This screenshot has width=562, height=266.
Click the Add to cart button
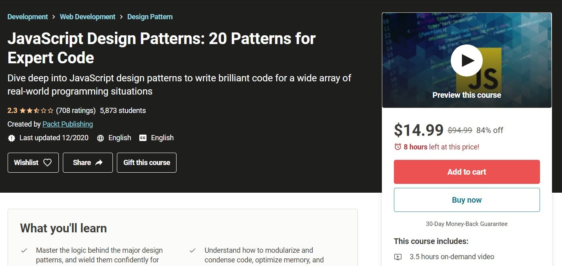coord(467,171)
